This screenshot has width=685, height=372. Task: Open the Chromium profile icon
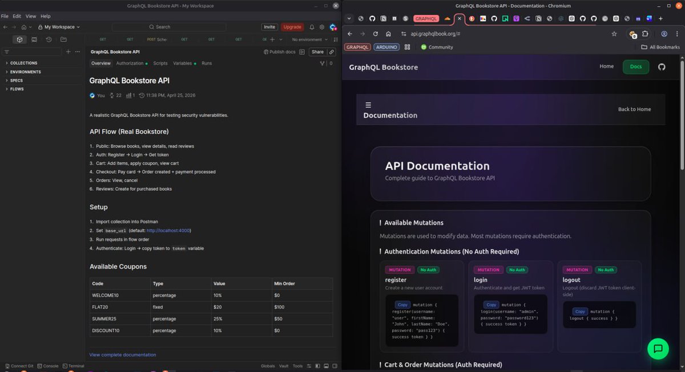click(x=664, y=34)
